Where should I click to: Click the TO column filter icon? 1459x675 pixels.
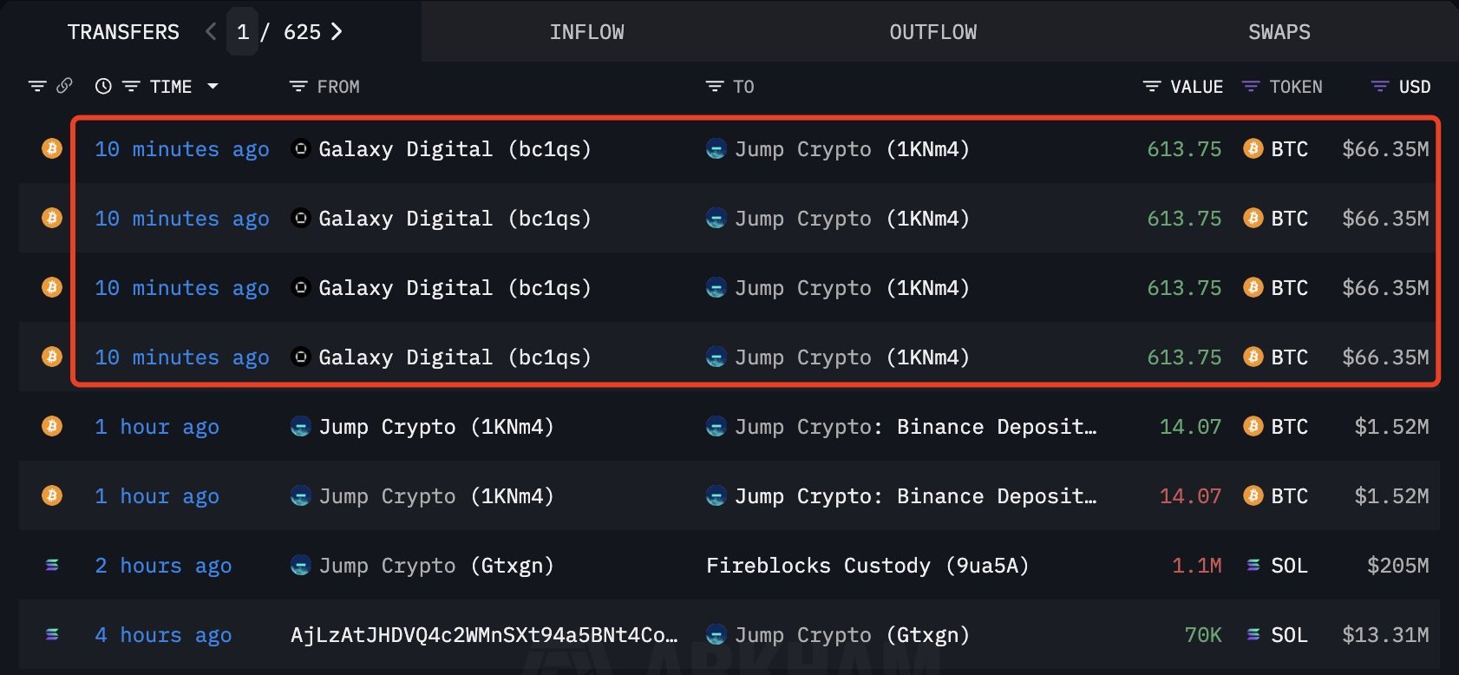click(x=715, y=87)
